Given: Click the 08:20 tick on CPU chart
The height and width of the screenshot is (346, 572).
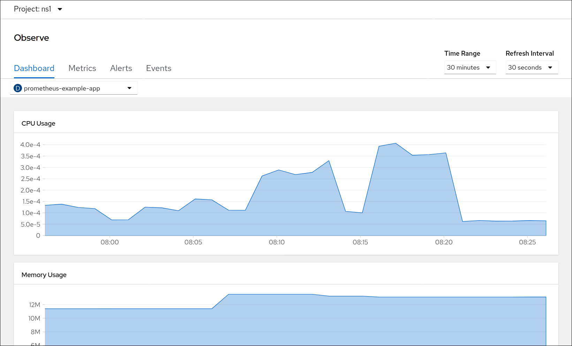Looking at the screenshot, I should [444, 242].
